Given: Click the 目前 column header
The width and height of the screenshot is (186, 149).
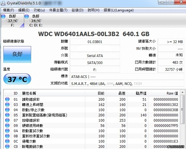Looking at the screenshot, I should point(95,93).
